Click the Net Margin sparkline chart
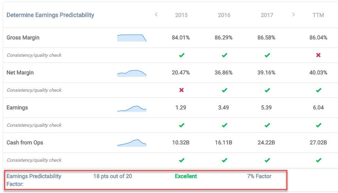The height and width of the screenshot is (193, 338). [131, 73]
